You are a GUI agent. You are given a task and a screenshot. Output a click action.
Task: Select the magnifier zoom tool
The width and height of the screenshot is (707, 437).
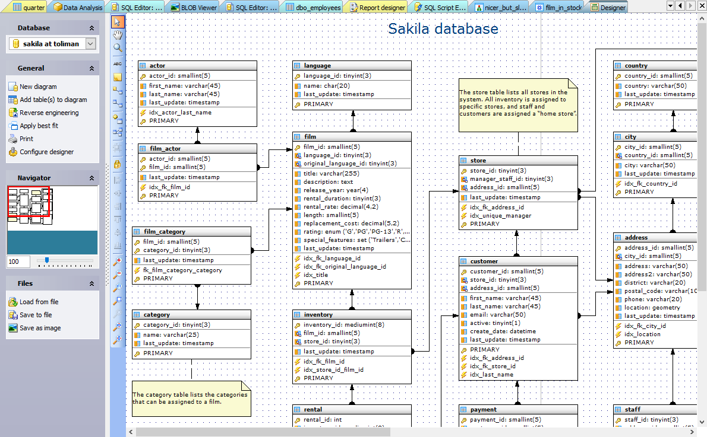tap(118, 48)
